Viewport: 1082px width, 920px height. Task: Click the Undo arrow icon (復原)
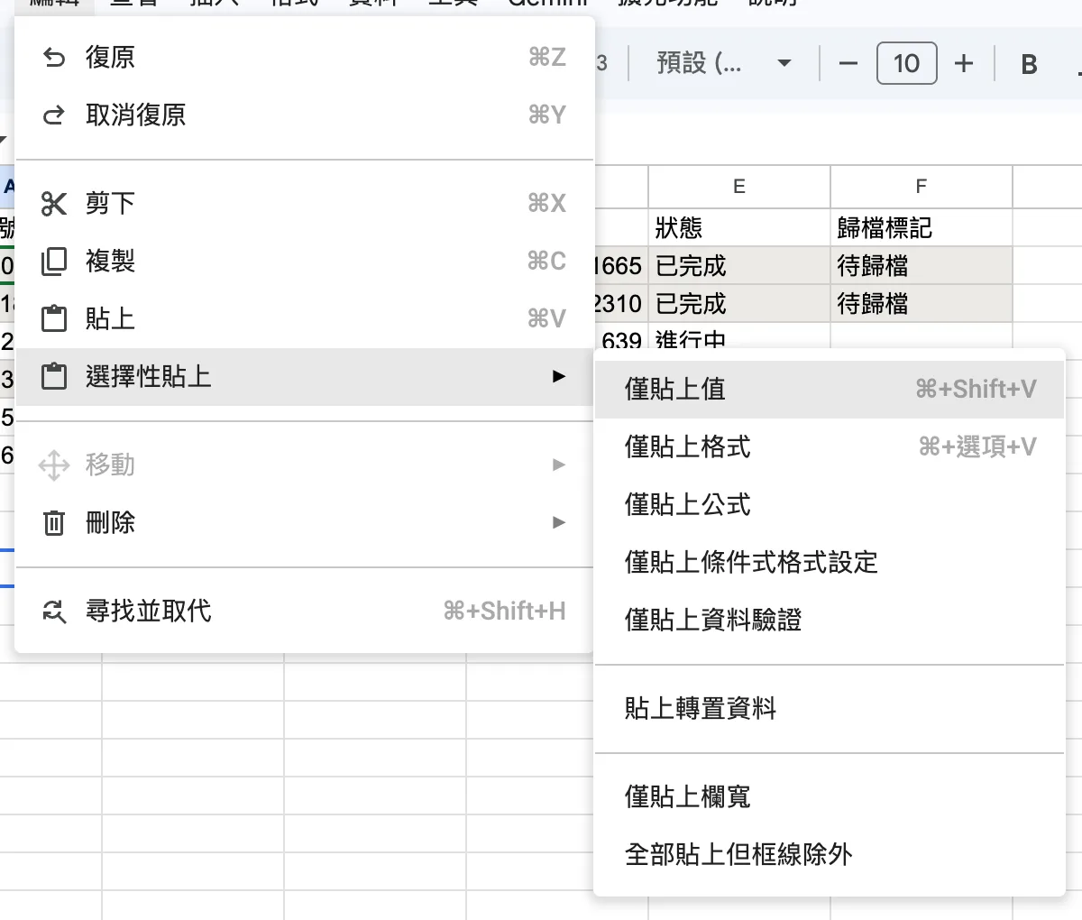(x=54, y=58)
